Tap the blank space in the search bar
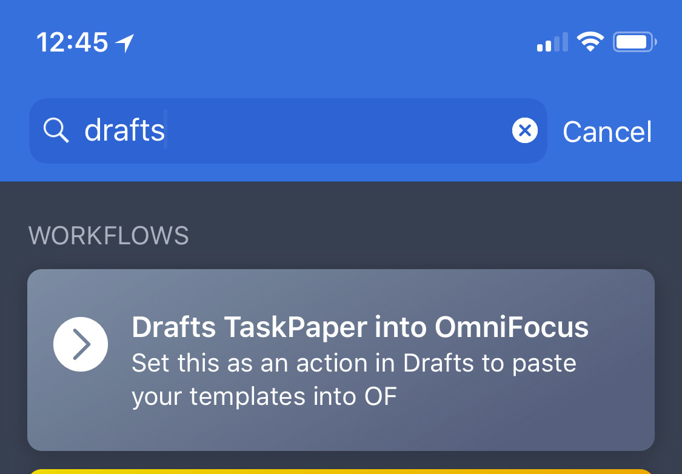Viewport: 682px width, 474px height. tap(339, 131)
